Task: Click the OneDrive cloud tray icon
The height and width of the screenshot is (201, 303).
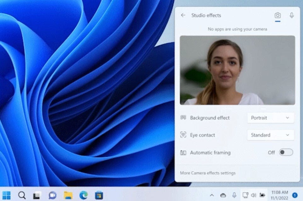Action: click(x=223, y=195)
